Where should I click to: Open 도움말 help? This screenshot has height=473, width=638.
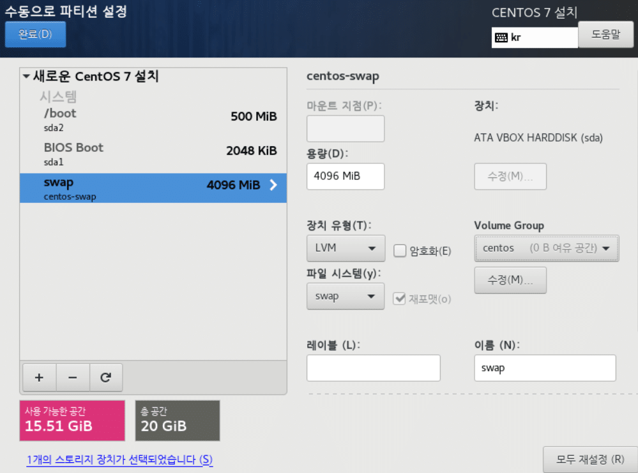coord(605,35)
